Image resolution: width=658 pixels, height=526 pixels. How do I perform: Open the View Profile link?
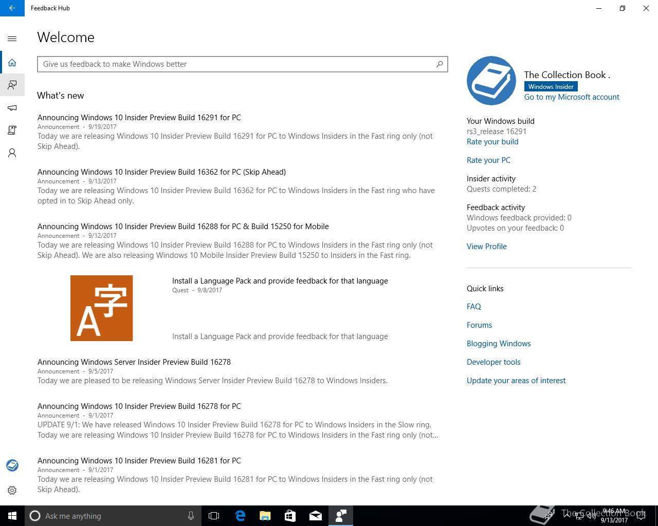click(487, 247)
